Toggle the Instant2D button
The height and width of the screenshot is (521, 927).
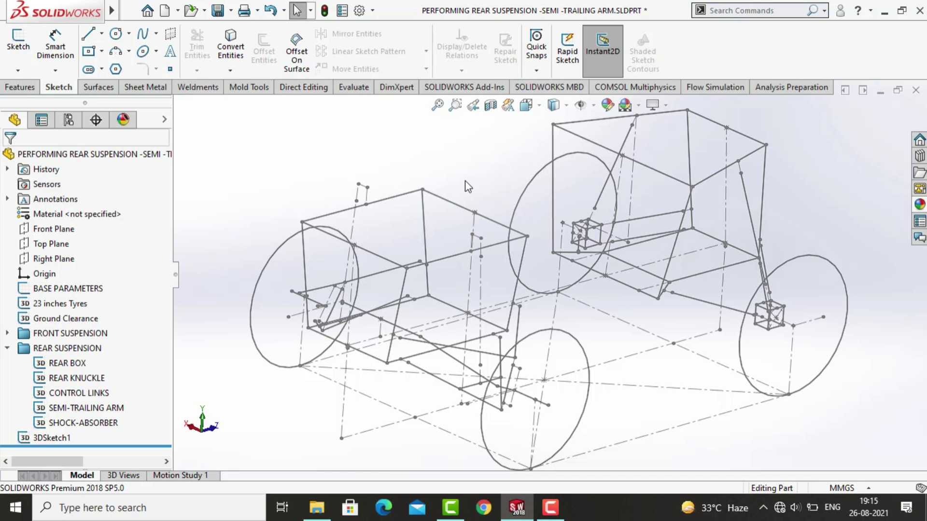pos(603,51)
